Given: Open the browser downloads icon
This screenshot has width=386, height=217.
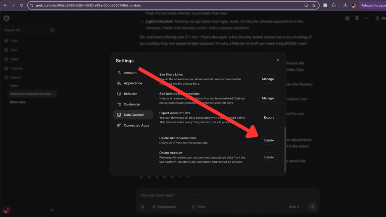Looking at the screenshot, I should pyautogui.click(x=345, y=5).
